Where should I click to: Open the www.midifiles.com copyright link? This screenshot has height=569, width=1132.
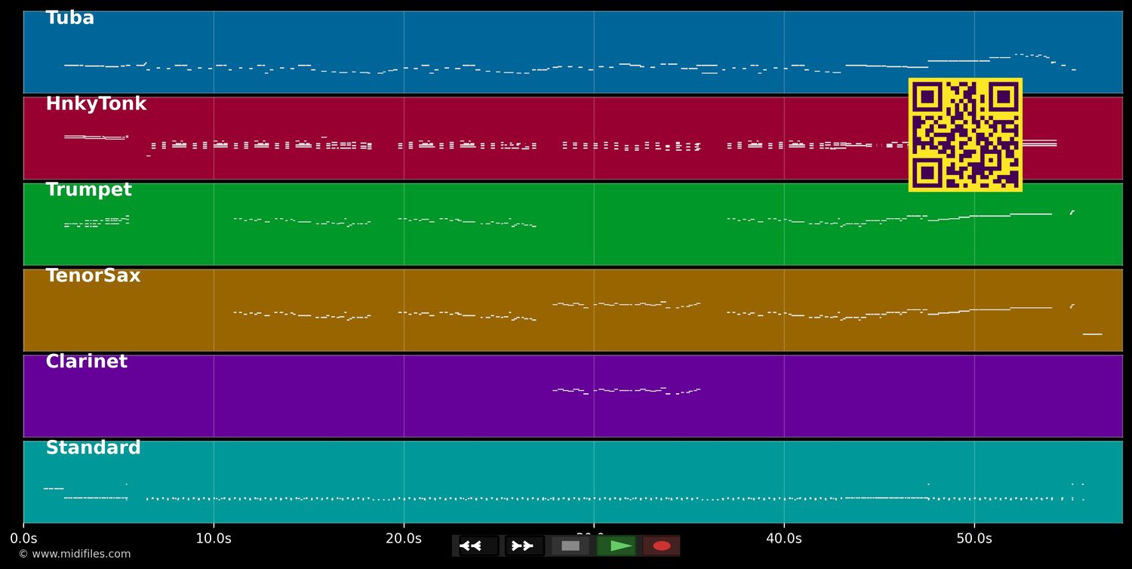pos(75,555)
